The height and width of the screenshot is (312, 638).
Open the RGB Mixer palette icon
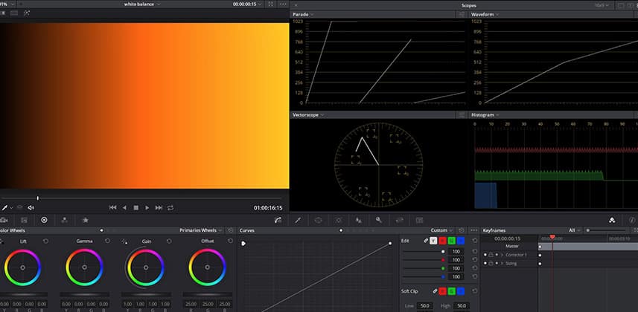coord(64,220)
